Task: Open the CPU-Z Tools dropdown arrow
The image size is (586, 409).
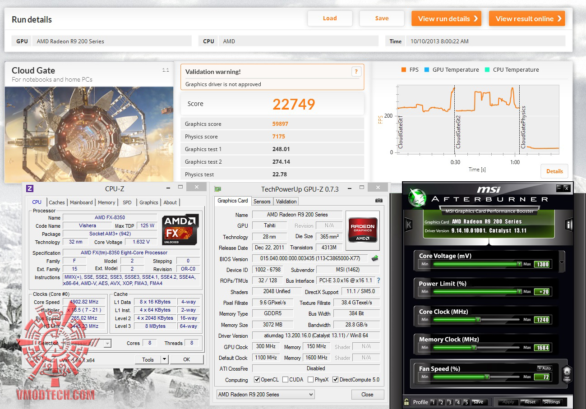Action: click(164, 359)
